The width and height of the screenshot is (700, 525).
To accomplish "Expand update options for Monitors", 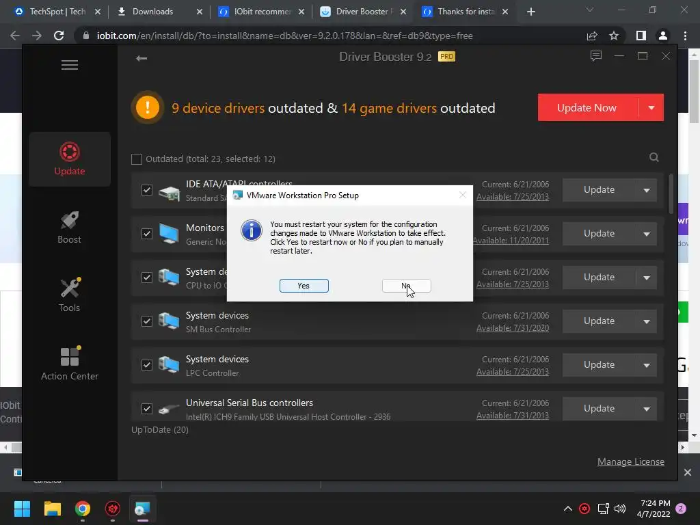I will tap(647, 234).
